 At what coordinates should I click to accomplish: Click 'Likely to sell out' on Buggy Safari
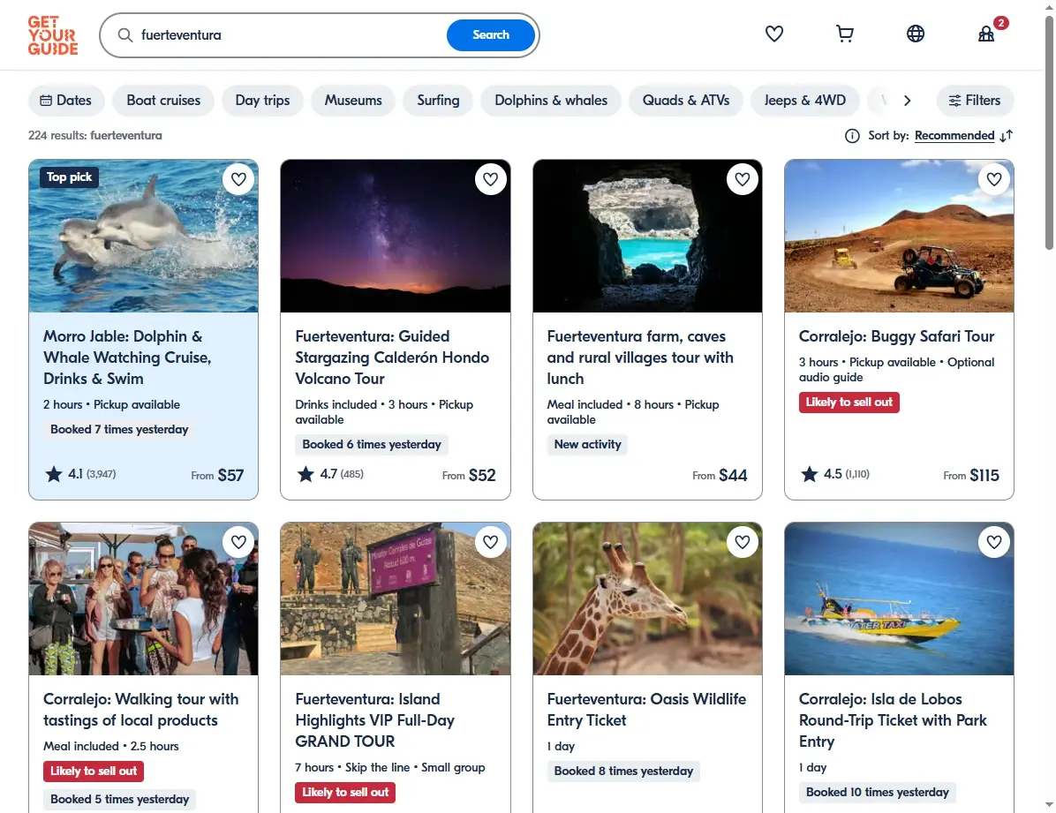pyautogui.click(x=849, y=403)
